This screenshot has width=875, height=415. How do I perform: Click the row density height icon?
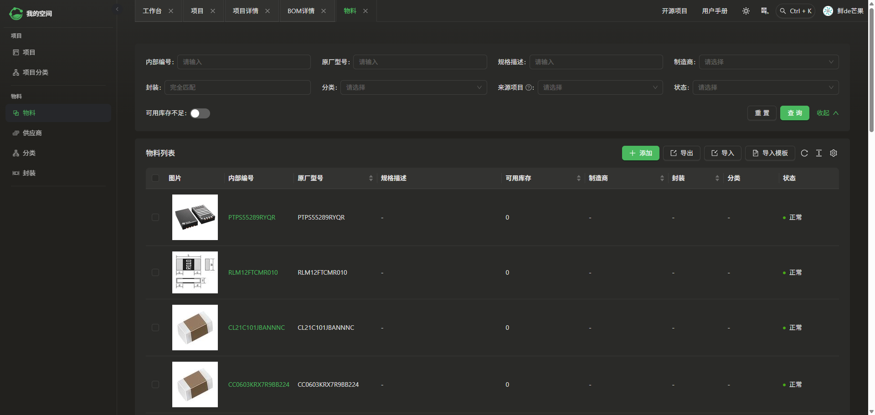(819, 153)
